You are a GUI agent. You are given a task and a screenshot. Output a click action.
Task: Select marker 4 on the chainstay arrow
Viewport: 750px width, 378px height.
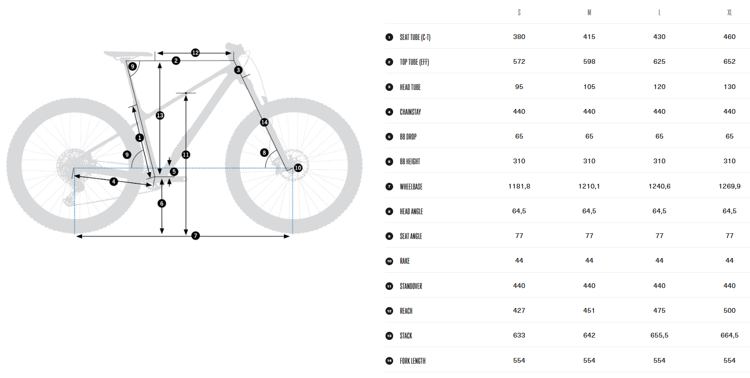(x=114, y=181)
